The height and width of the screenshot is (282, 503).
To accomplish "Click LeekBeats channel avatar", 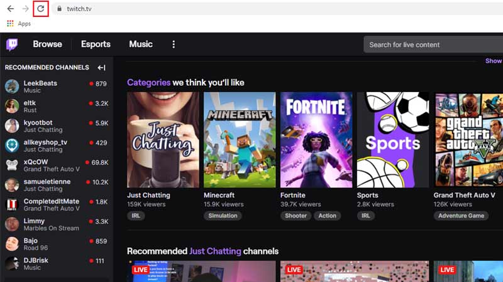I will click(x=12, y=86).
